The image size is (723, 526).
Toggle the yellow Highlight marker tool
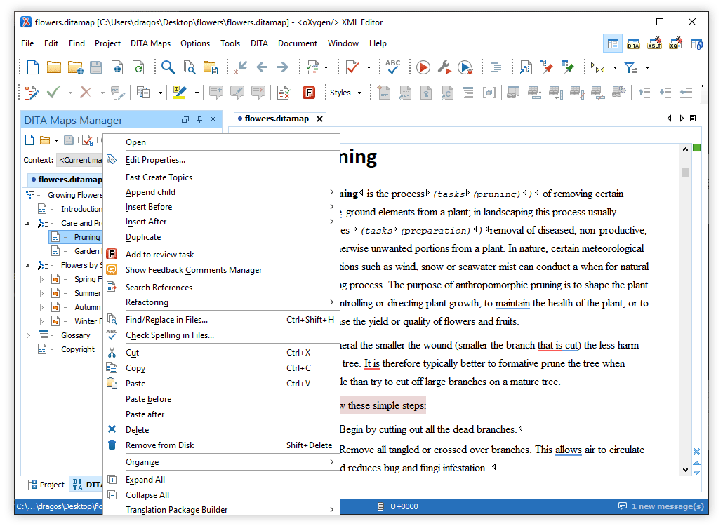click(x=180, y=93)
